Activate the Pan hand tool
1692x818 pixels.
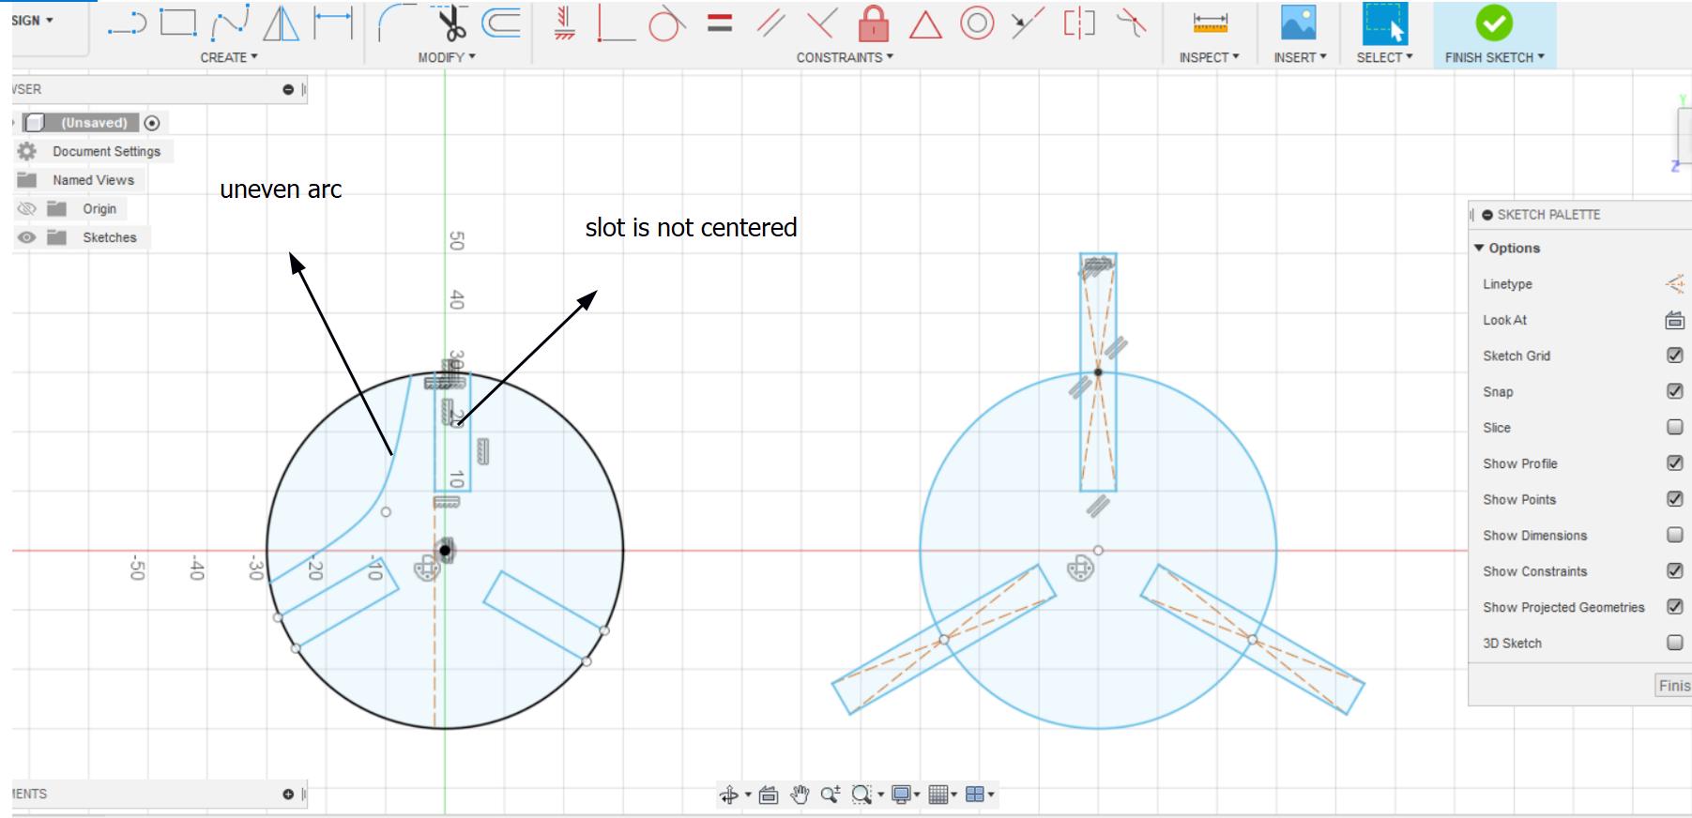pos(800,795)
